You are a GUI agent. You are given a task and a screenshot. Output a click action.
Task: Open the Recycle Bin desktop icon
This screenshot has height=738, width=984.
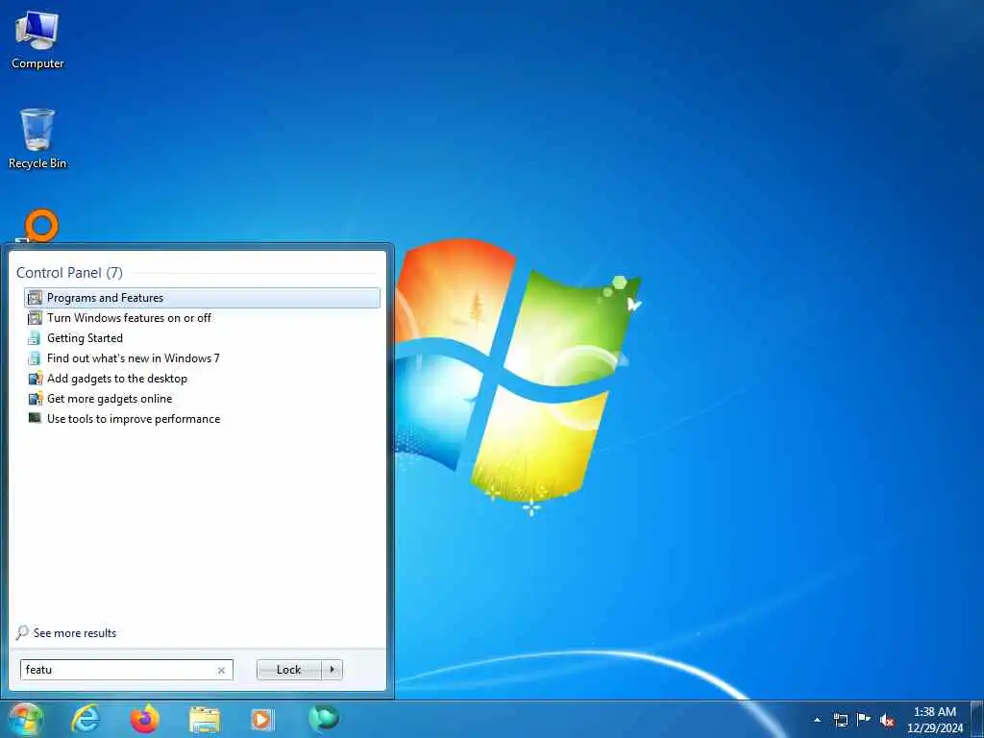click(x=37, y=138)
